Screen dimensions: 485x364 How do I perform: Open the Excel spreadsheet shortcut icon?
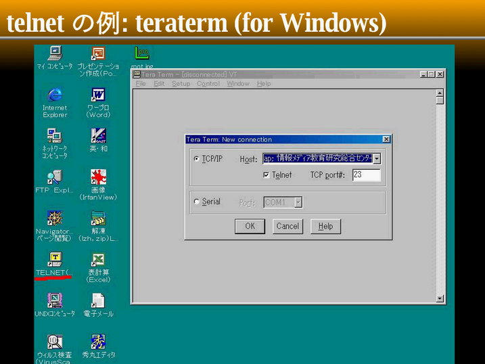coord(98,259)
